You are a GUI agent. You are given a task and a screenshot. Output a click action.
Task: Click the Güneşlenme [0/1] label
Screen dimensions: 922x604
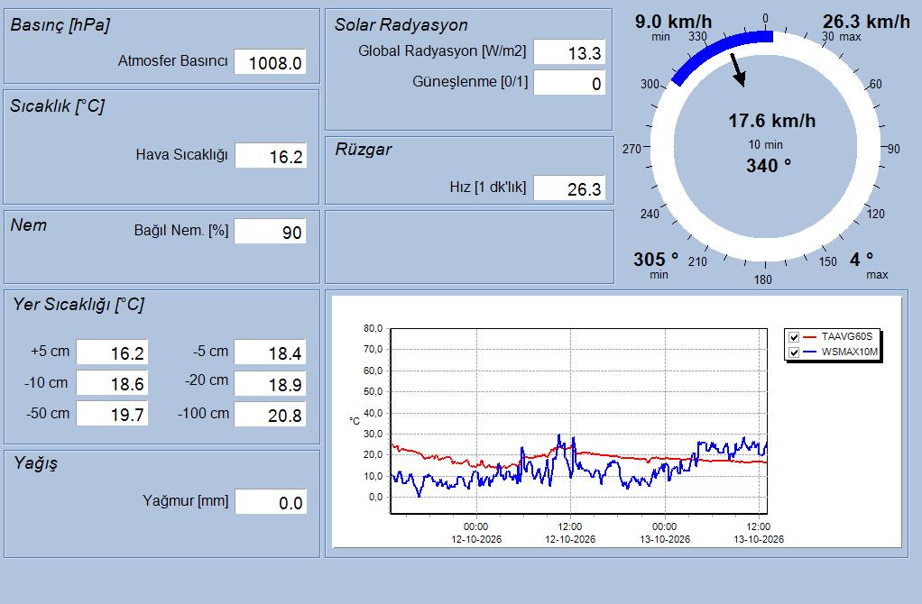470,82
